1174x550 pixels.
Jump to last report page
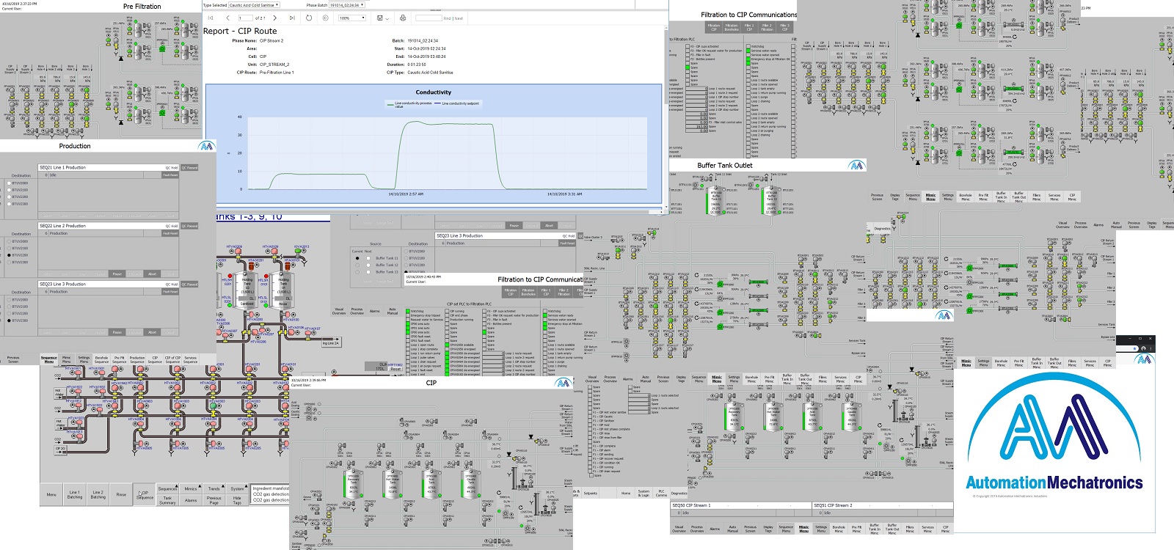[x=292, y=18]
